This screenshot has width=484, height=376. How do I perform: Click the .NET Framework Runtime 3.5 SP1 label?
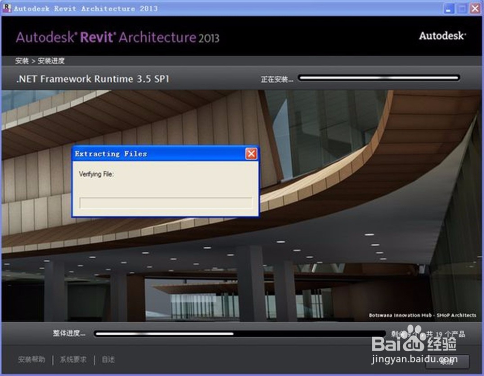(x=92, y=79)
